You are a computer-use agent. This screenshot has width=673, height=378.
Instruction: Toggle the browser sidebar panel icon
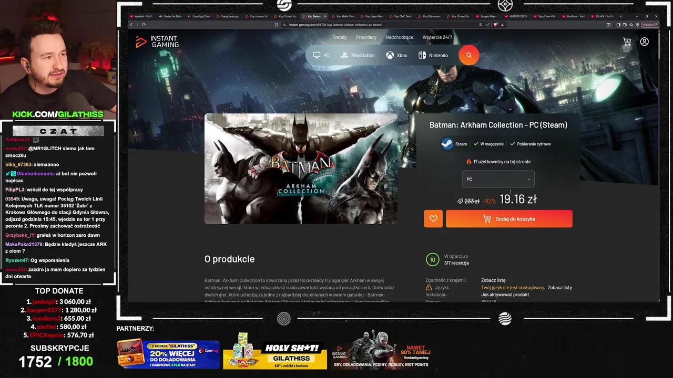pyautogui.click(x=618, y=25)
